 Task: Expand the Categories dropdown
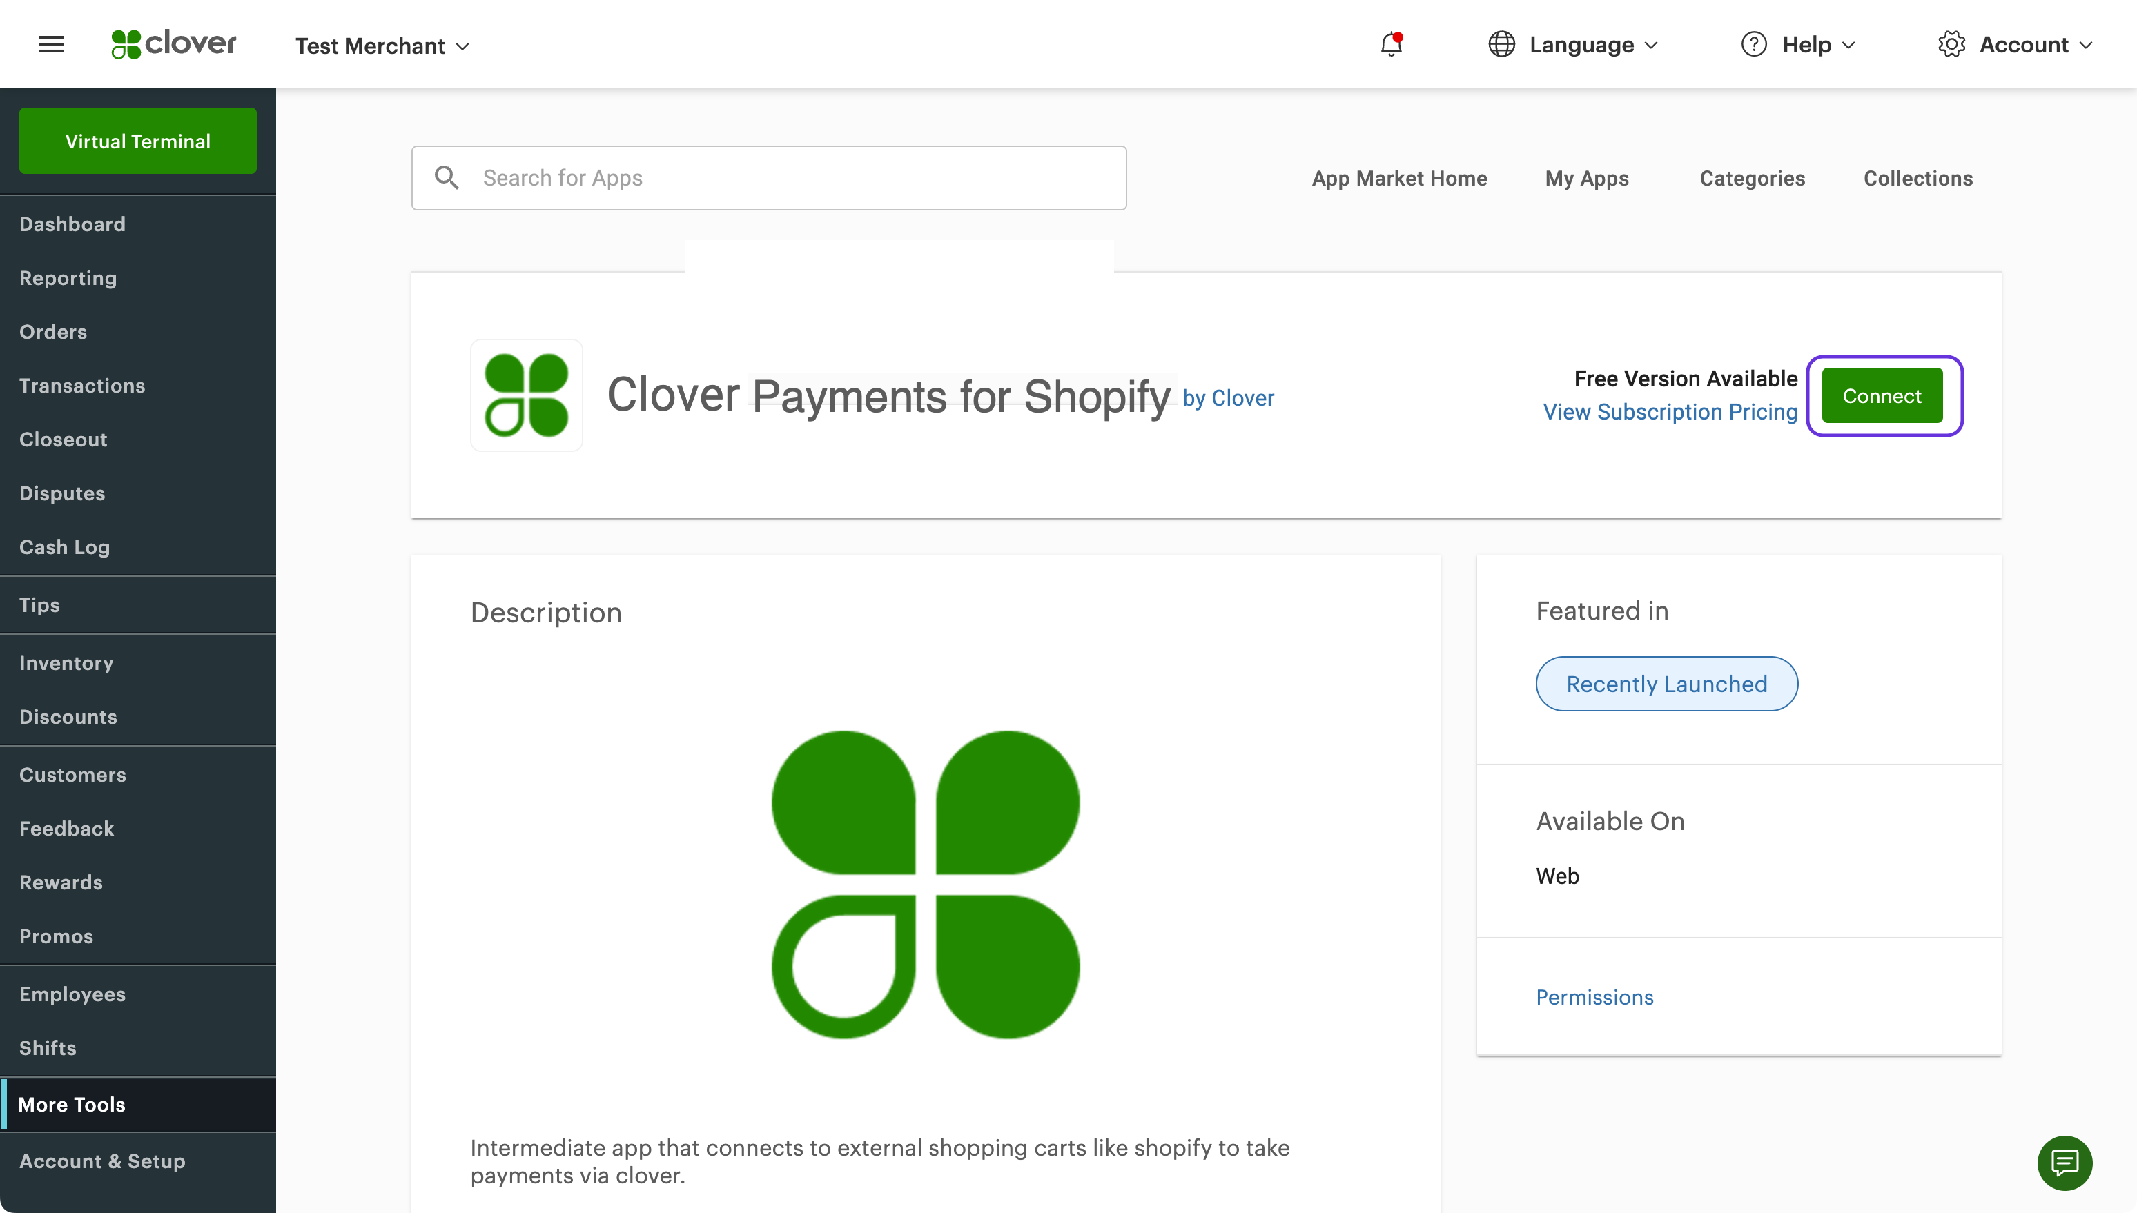pos(1751,177)
